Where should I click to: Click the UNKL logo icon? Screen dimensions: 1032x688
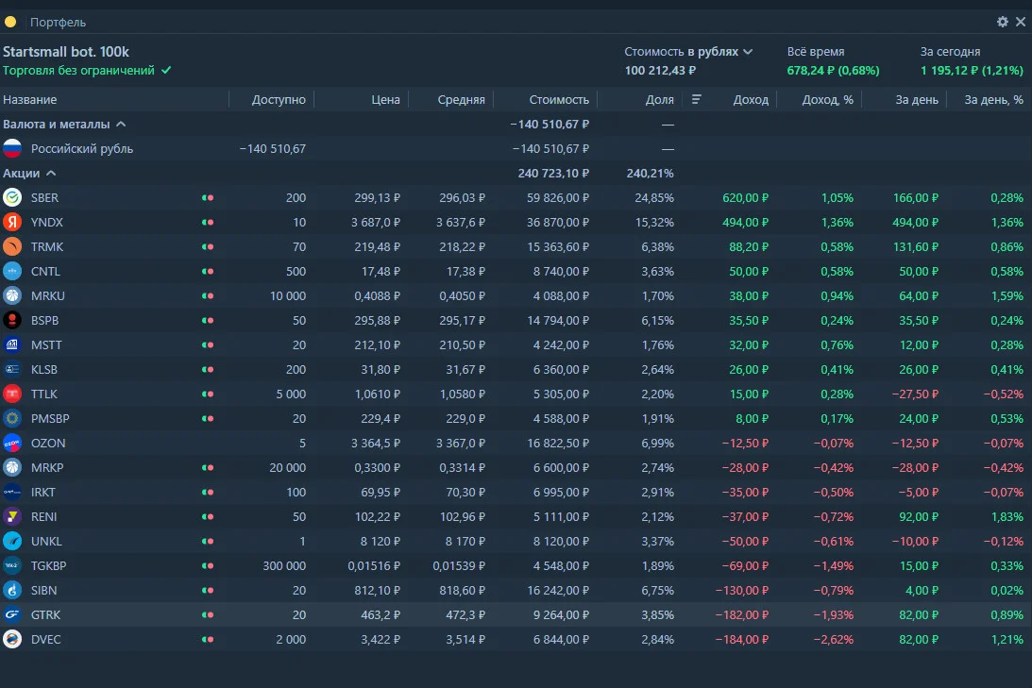[x=12, y=542]
